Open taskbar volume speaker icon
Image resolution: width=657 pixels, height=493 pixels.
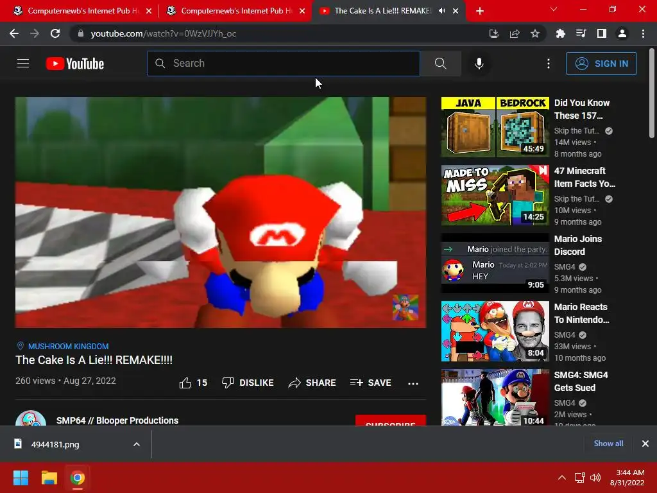pyautogui.click(x=595, y=478)
